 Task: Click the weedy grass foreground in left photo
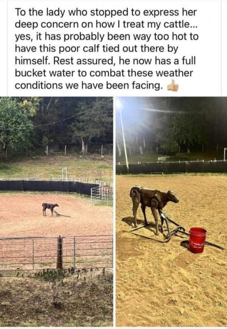coord(56,299)
